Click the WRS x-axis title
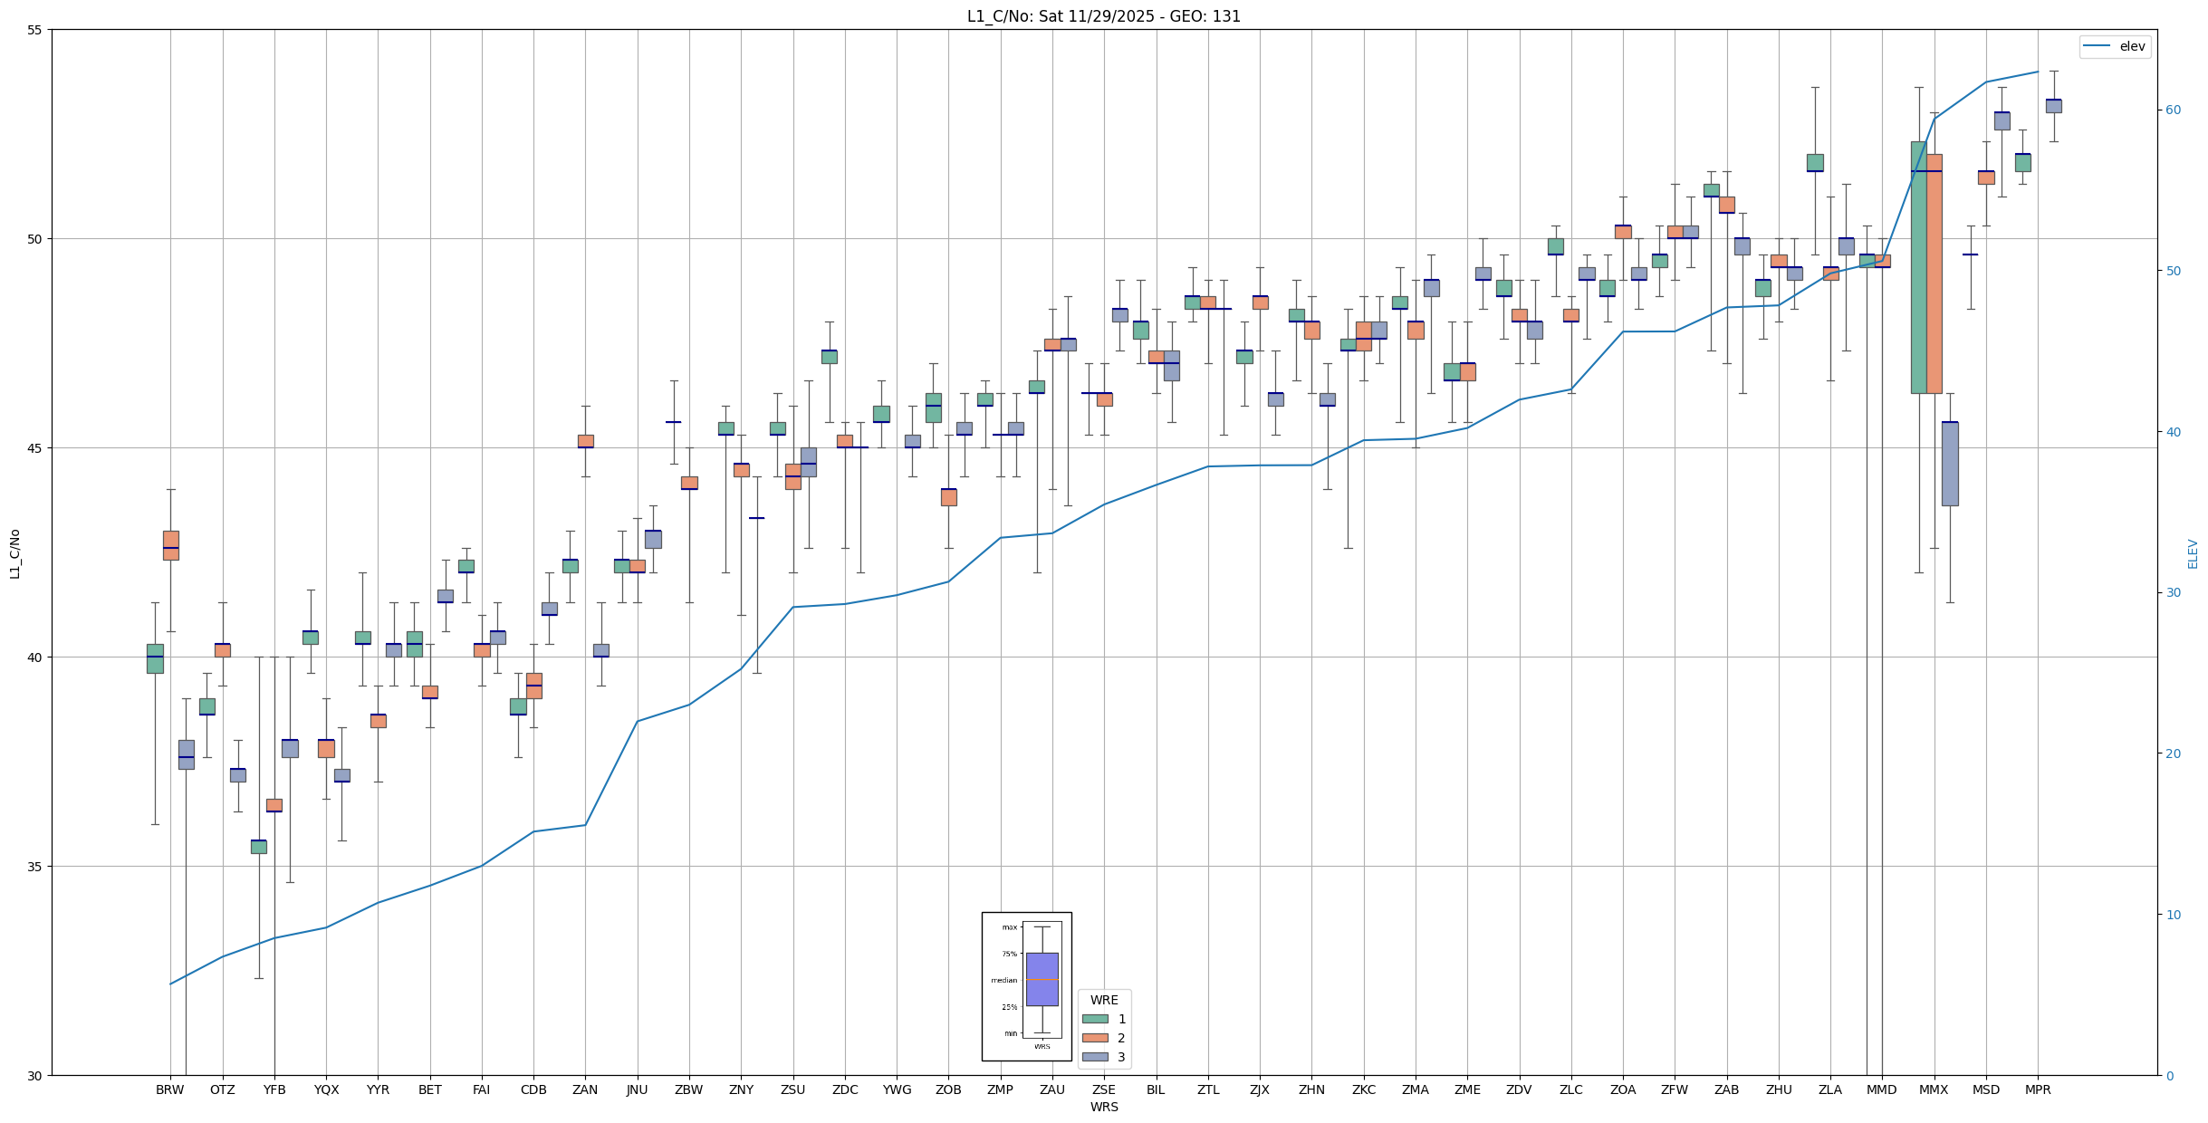Viewport: 2208px width, 1123px height. coord(1103,1107)
